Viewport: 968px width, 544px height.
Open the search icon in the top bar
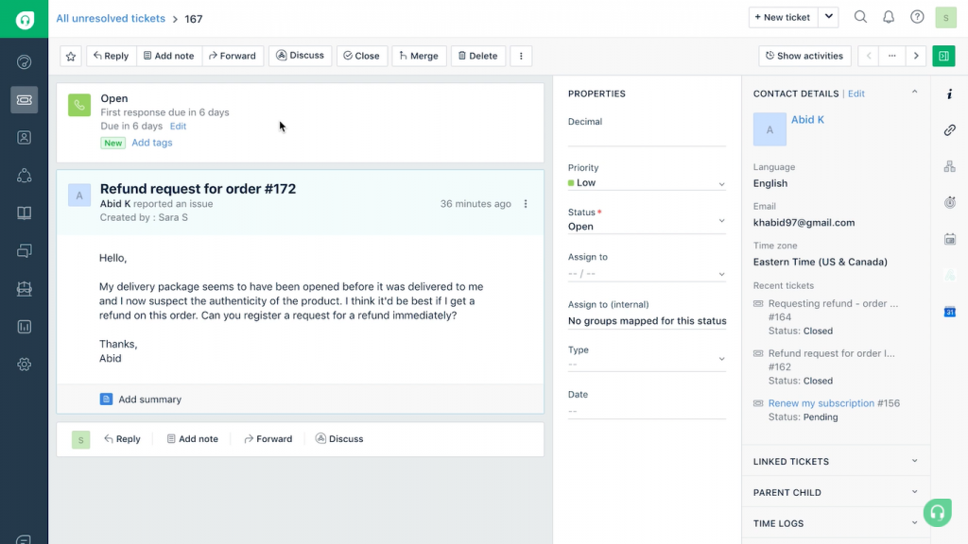point(860,17)
